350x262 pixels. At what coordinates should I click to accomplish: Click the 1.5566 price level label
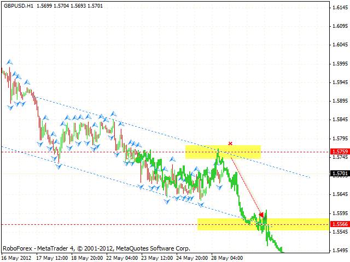pos(339,224)
